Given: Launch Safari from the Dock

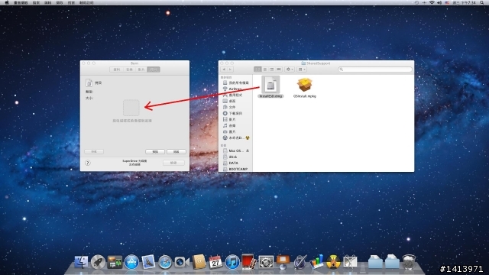Looking at the screenshot, I should (165, 262).
